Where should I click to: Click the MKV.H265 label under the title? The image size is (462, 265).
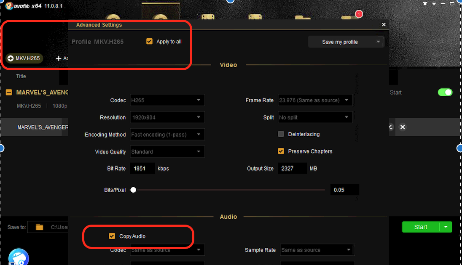(x=29, y=106)
